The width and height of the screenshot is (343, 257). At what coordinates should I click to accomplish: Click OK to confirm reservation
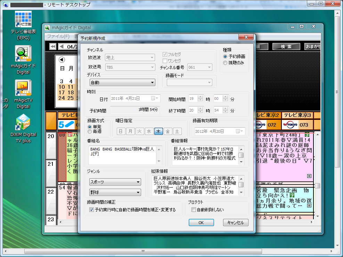[201, 223]
